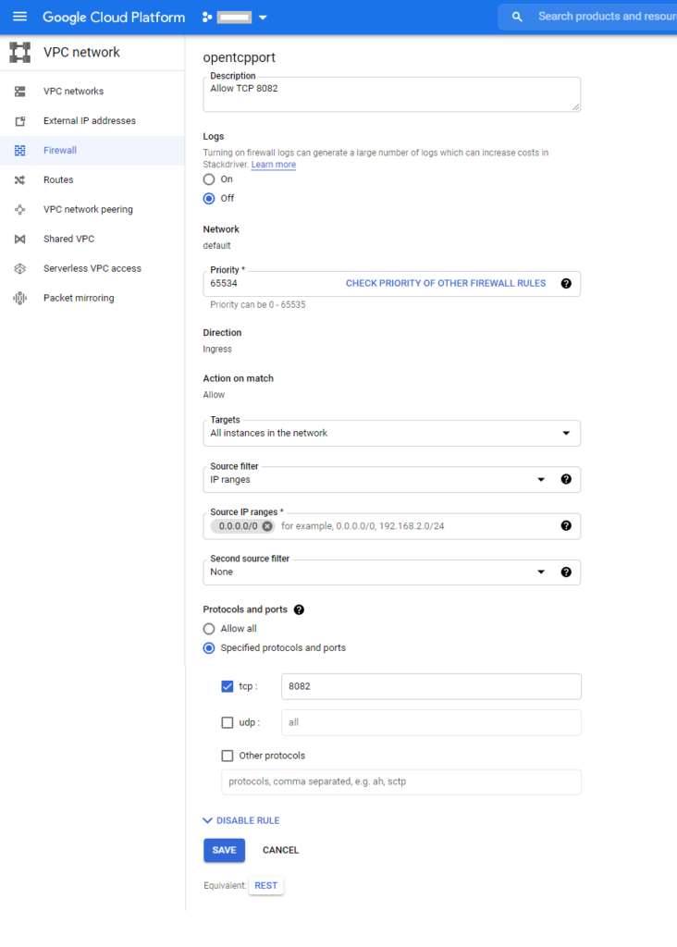Open the hamburger navigation menu
677x947 pixels.
(x=20, y=17)
